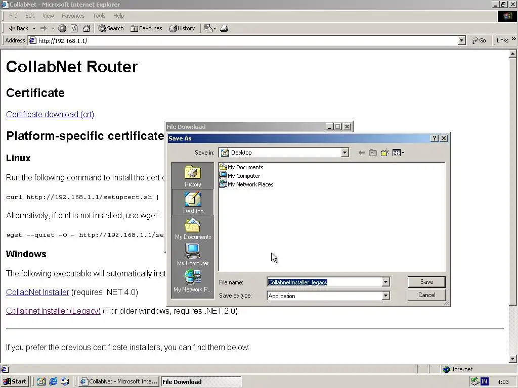Select My Documents in the file list

coord(241,167)
